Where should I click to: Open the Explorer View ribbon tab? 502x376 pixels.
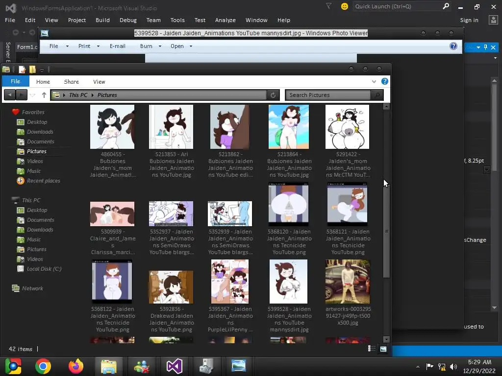[99, 82]
